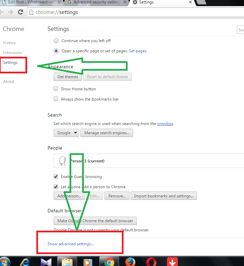Go forward with the forward arrow
244x266 pixels.
[11, 12]
